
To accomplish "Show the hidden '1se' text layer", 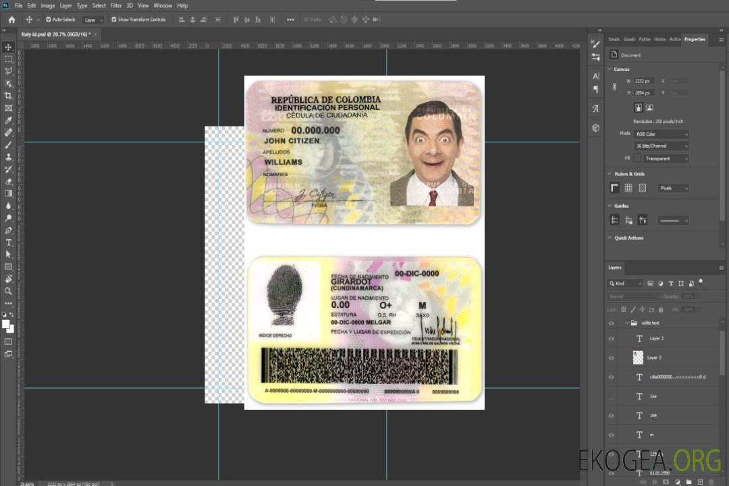I will pos(612,396).
